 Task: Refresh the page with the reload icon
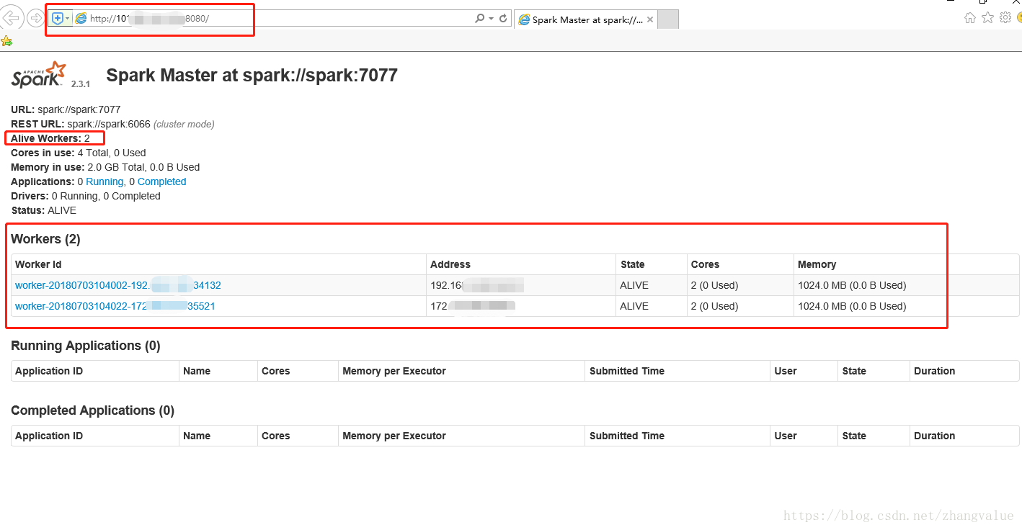[x=504, y=19]
